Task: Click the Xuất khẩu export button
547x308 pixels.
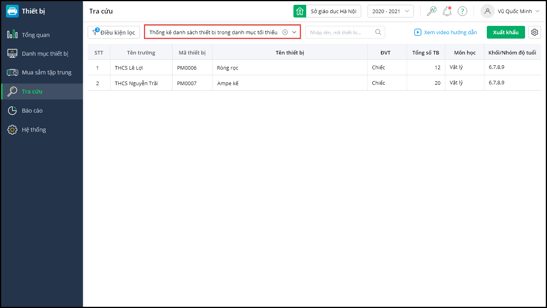Action: [506, 32]
